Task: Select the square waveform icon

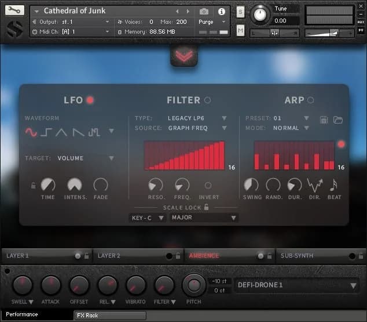Action: pos(47,132)
